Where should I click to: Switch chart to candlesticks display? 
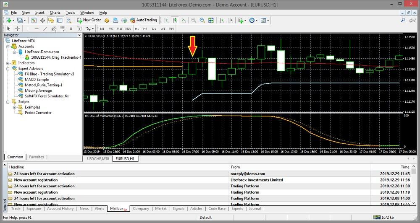(x=174, y=20)
